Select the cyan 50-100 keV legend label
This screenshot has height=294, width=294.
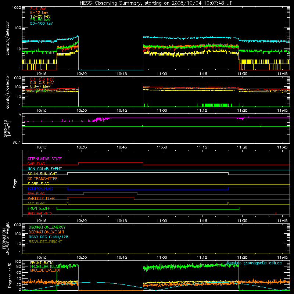41,24
